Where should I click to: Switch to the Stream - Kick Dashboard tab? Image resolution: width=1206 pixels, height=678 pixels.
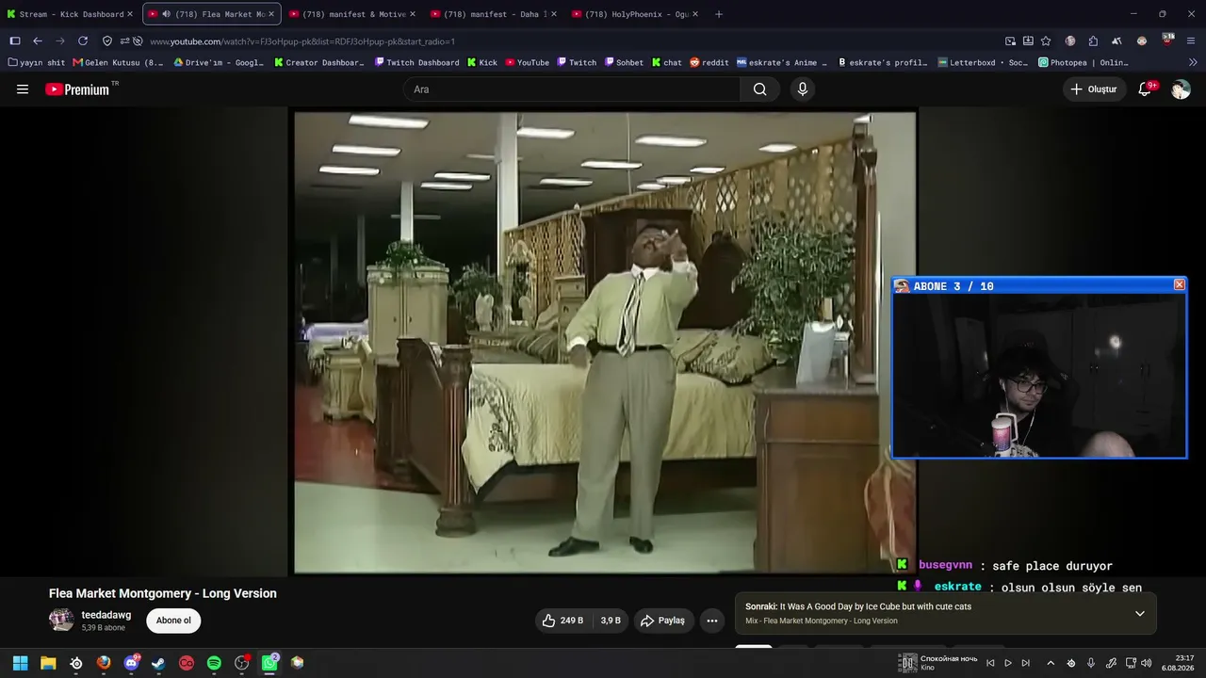pyautogui.click(x=71, y=14)
